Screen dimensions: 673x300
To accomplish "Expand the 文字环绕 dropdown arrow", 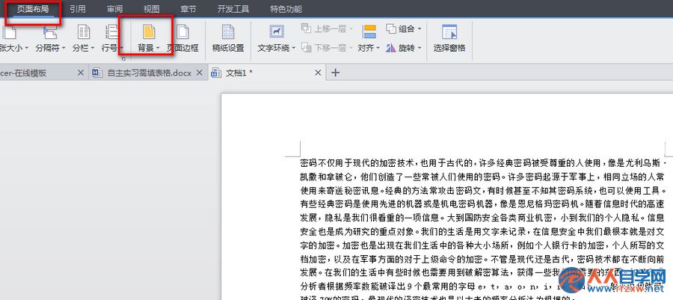I will (294, 48).
